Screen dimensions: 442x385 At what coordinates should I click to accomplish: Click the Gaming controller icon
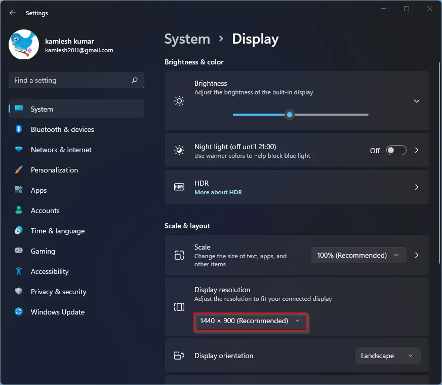19,251
